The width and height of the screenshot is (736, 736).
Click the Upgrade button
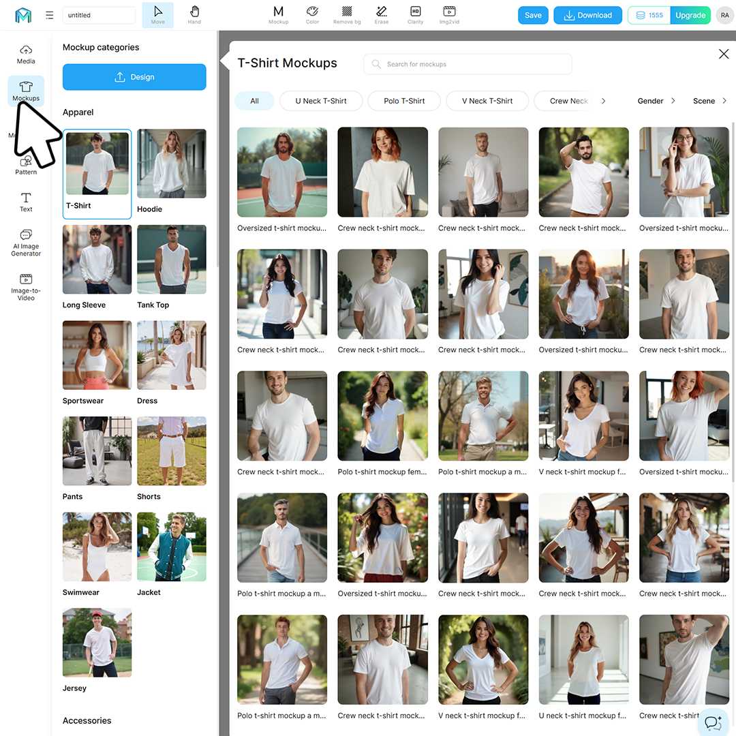click(x=690, y=15)
